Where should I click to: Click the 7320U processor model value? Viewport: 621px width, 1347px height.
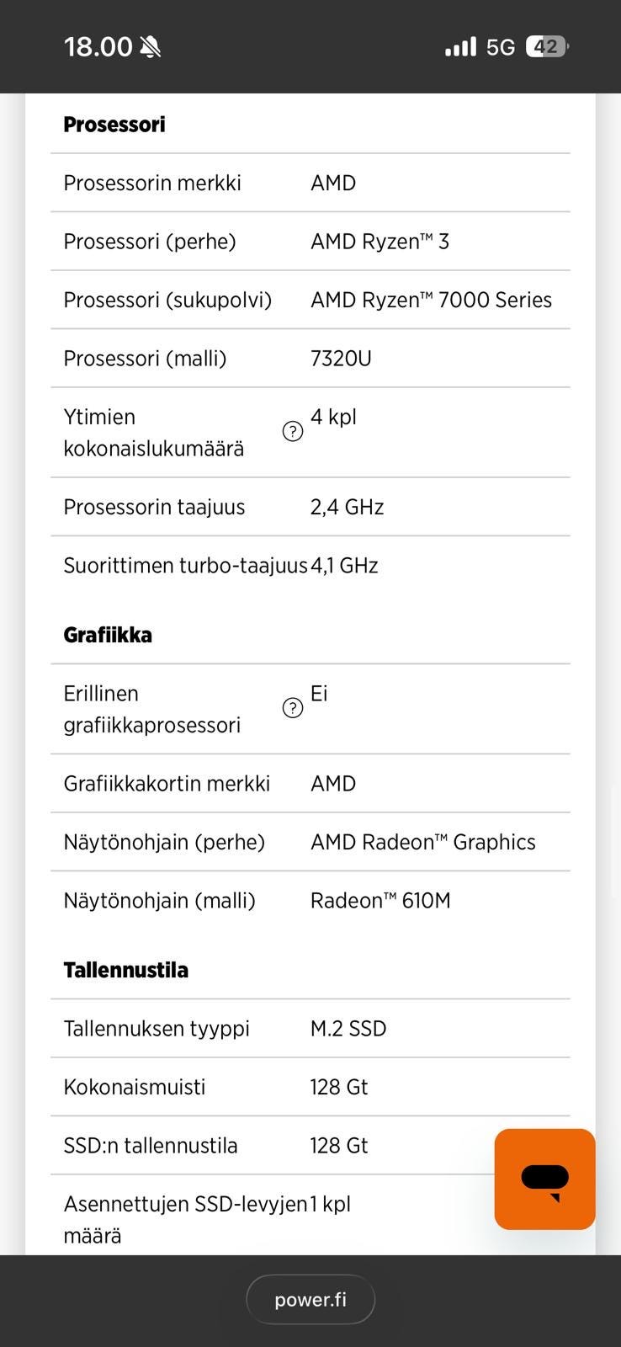[341, 359]
